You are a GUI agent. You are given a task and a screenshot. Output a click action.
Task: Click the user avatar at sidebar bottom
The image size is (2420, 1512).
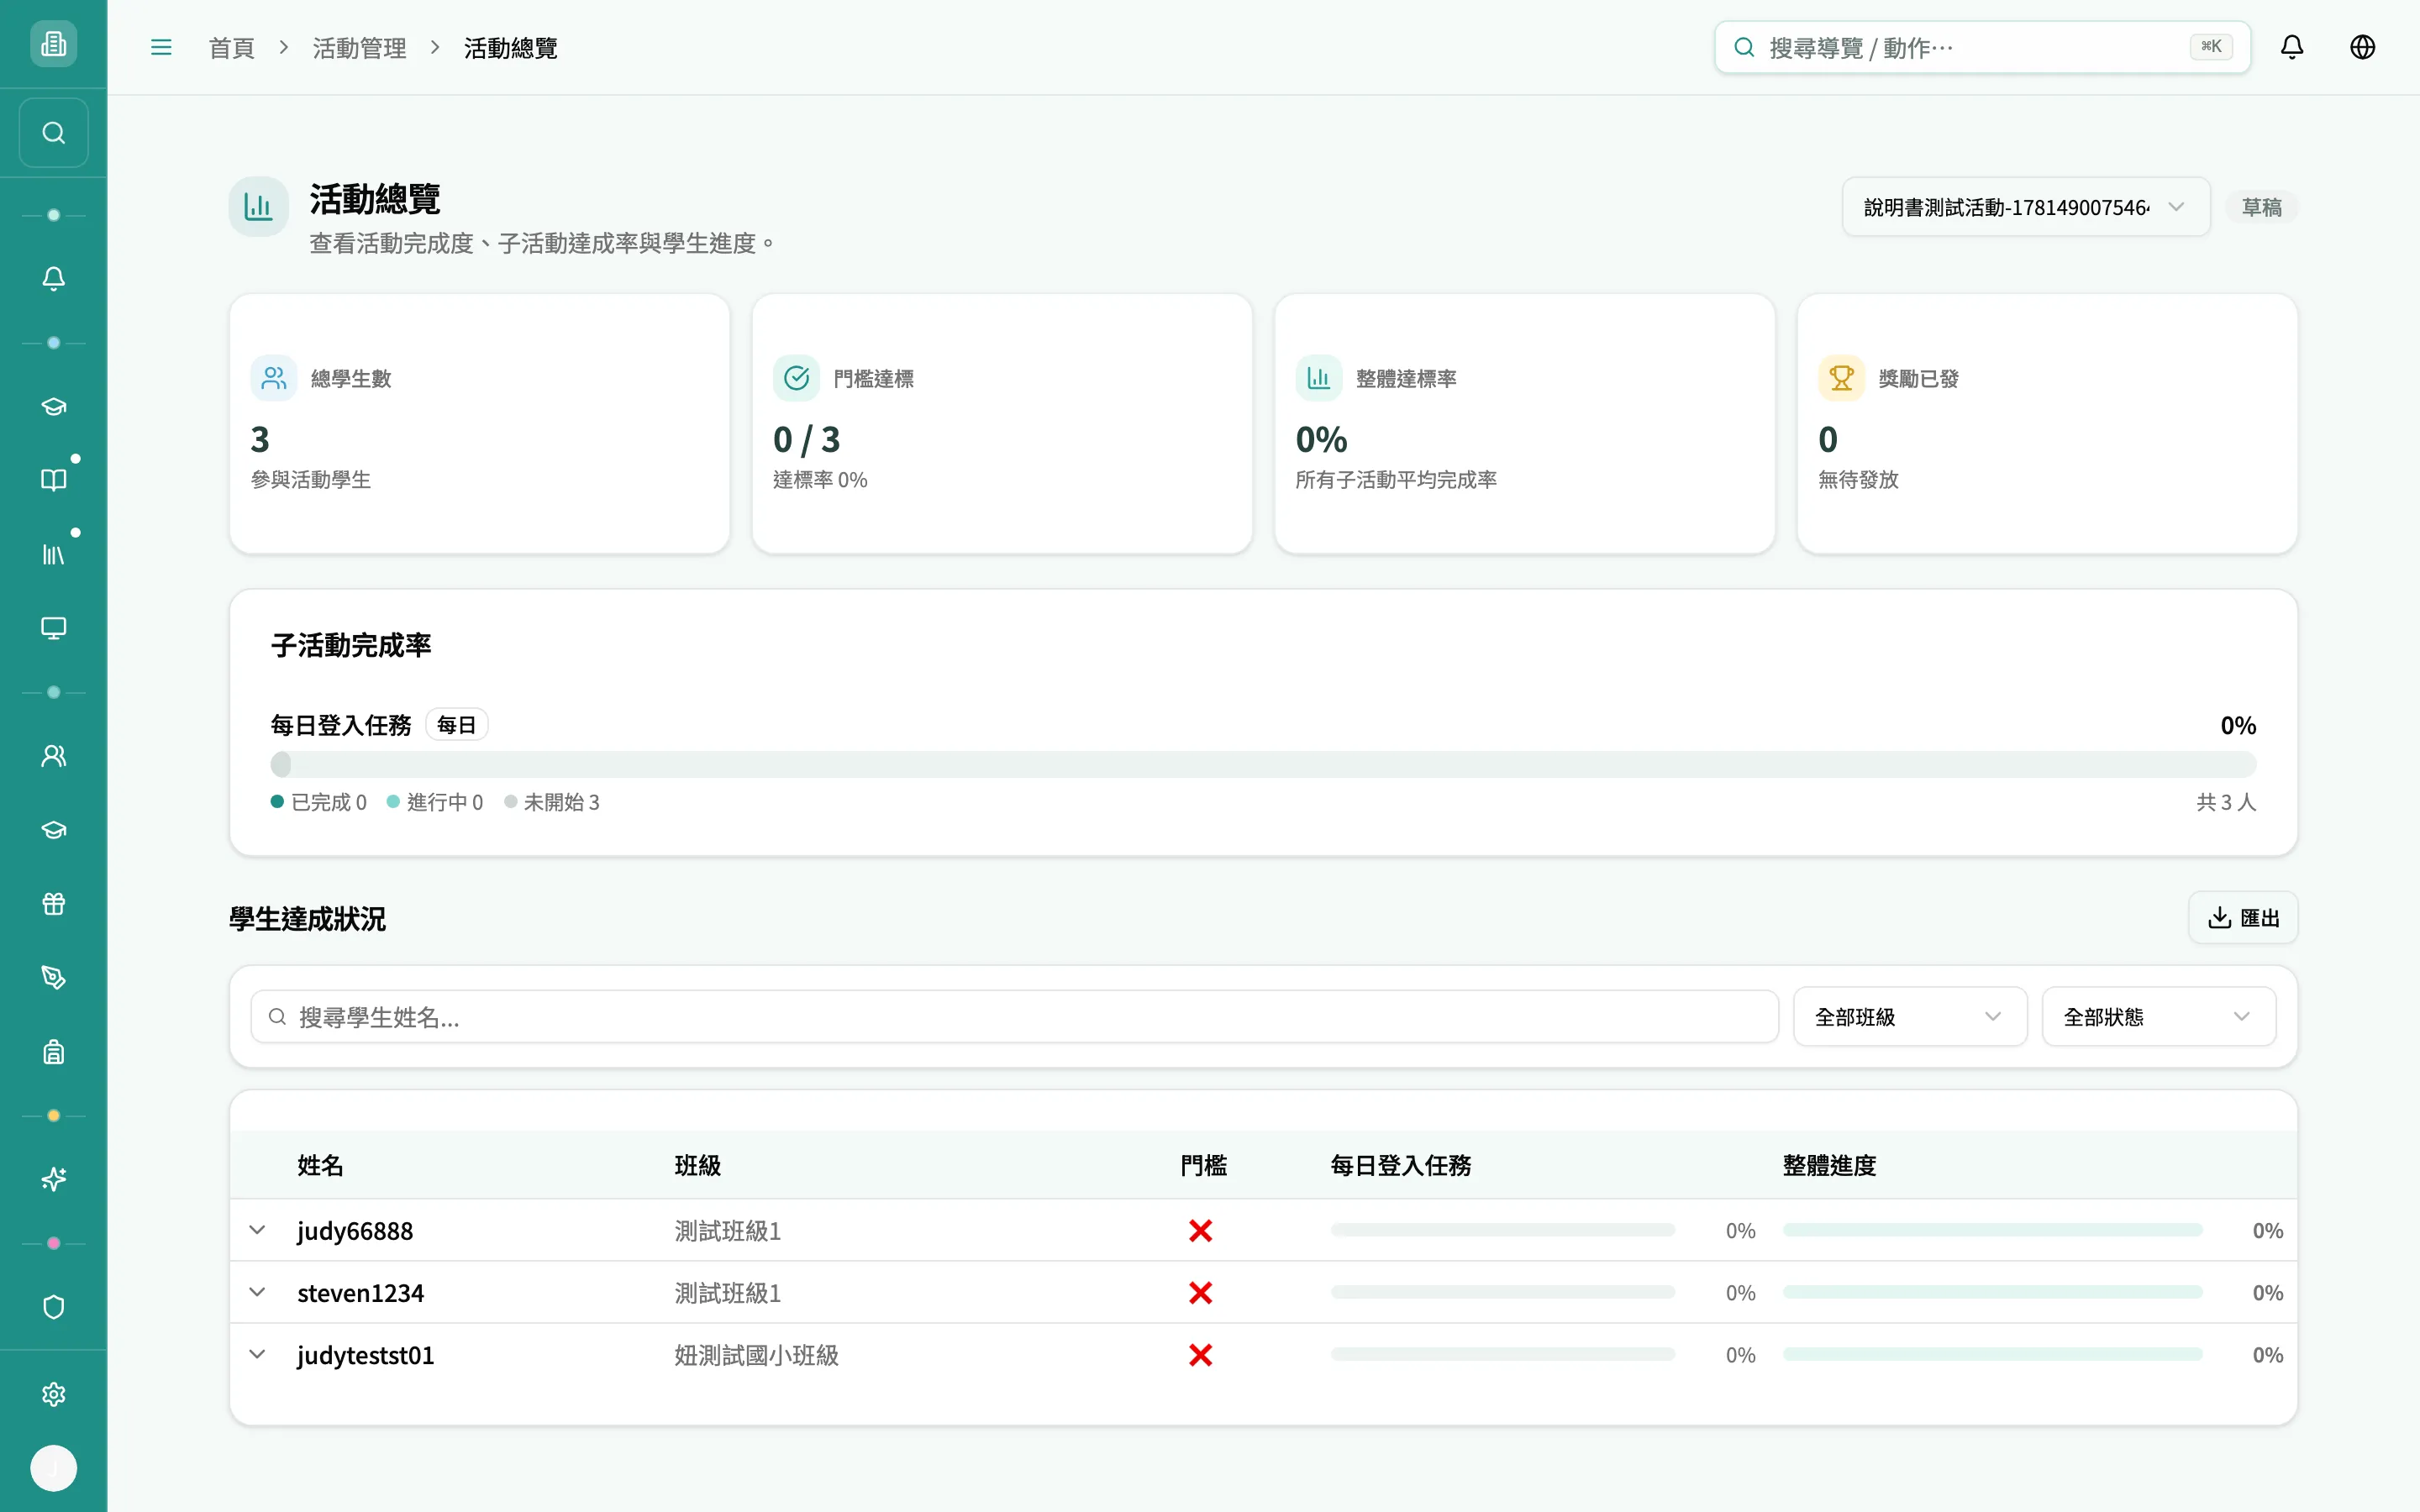click(53, 1468)
